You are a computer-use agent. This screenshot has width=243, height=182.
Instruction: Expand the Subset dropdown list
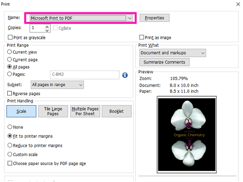tap(81, 85)
